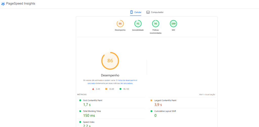Screen dimensions: 259x127
Task: Click the First Contentful Paint metric
Action: (x=93, y=100)
